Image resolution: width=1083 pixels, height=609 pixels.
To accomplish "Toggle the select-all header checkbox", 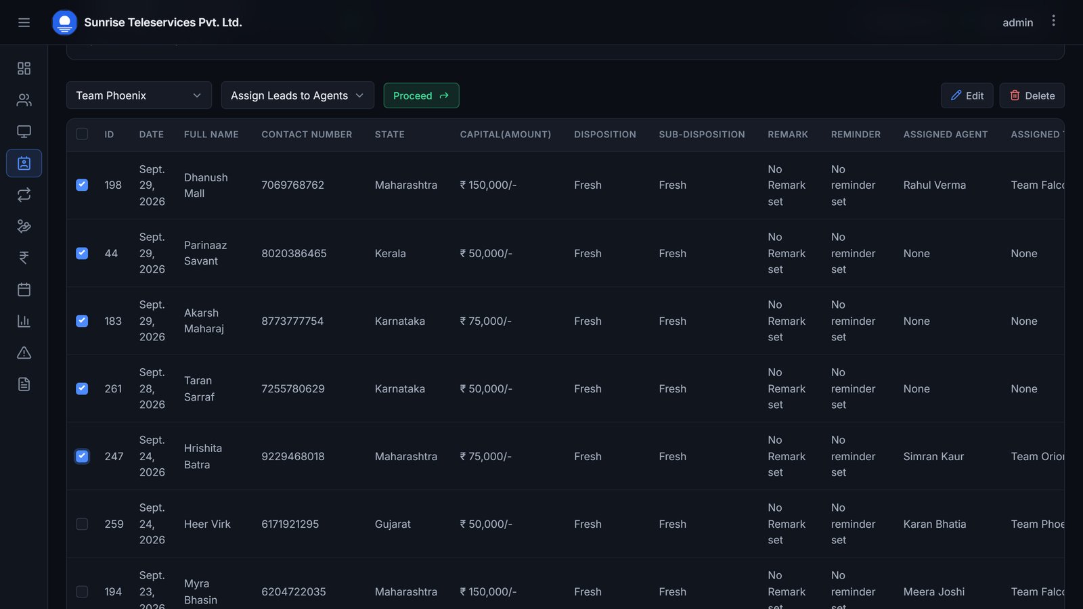I will tap(82, 134).
